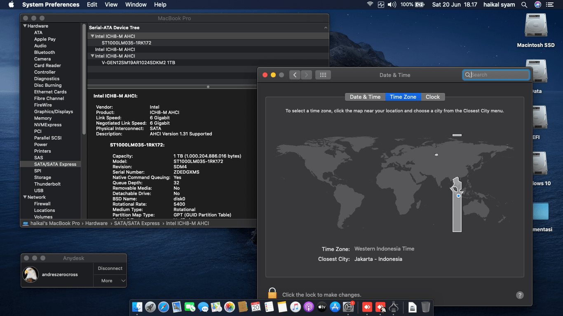The image size is (563, 316).
Task: Open the Macintosh SSD desktop drive
Action: [x=536, y=31]
